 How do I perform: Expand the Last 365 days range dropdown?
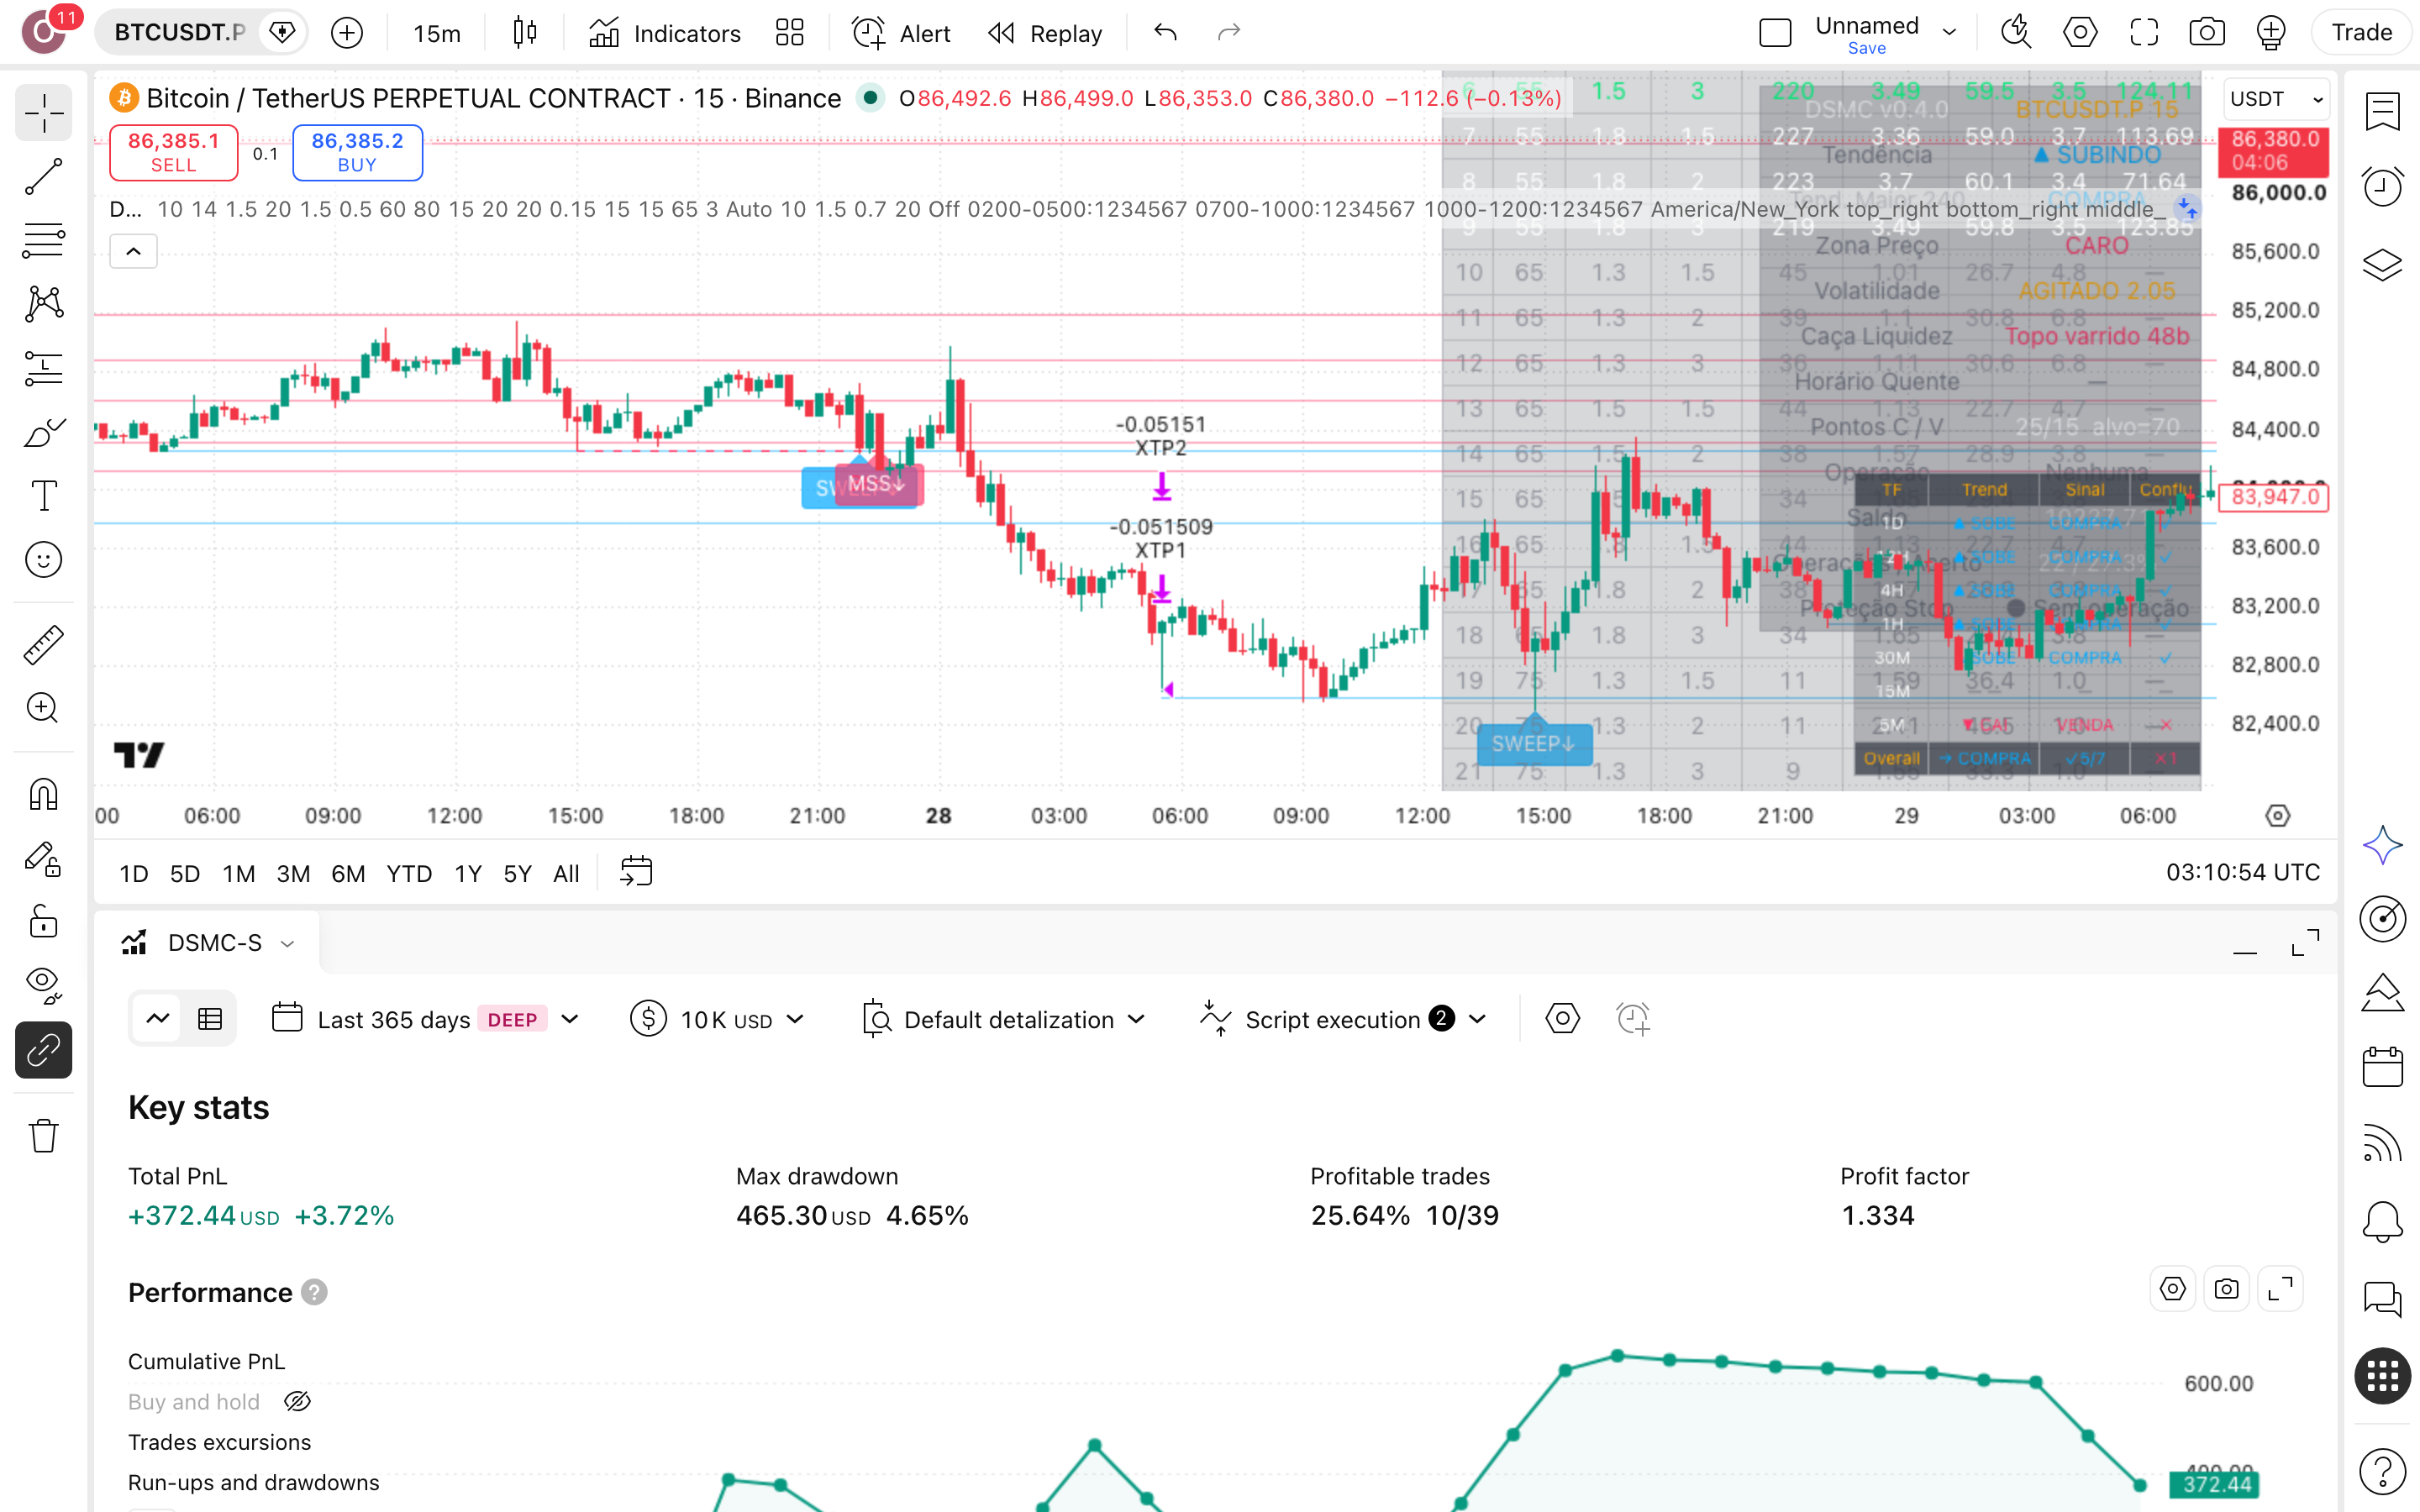pos(425,1019)
